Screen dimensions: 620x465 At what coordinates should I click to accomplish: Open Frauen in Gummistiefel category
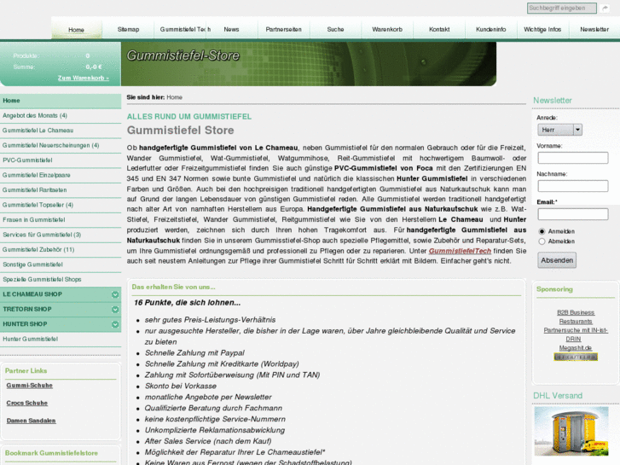61,220
